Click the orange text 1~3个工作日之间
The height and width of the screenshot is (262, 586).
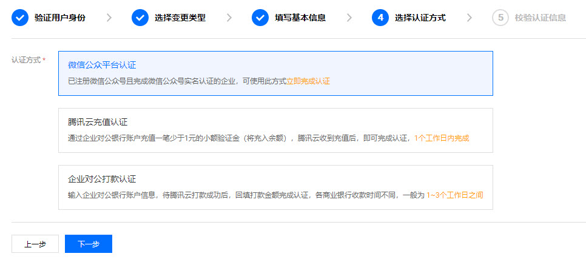tap(454, 195)
